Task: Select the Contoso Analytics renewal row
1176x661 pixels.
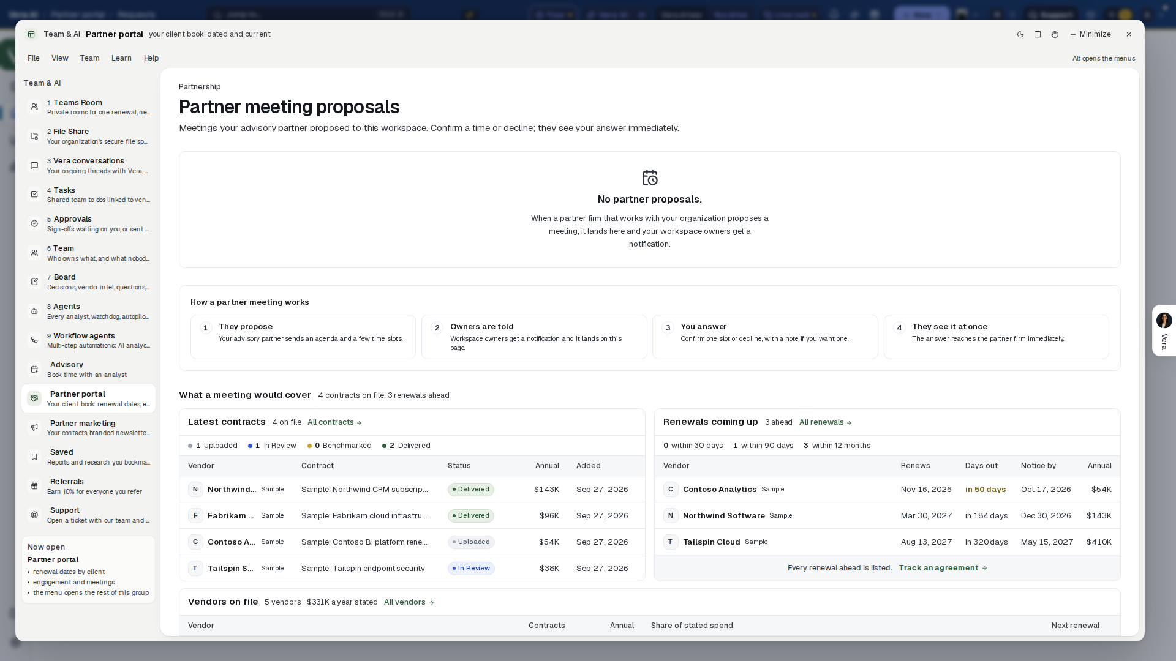Action: [x=887, y=490]
